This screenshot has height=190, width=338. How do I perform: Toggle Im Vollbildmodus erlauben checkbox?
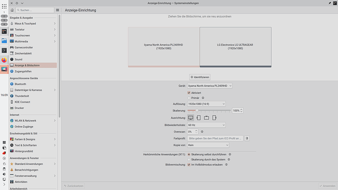tap(189, 165)
